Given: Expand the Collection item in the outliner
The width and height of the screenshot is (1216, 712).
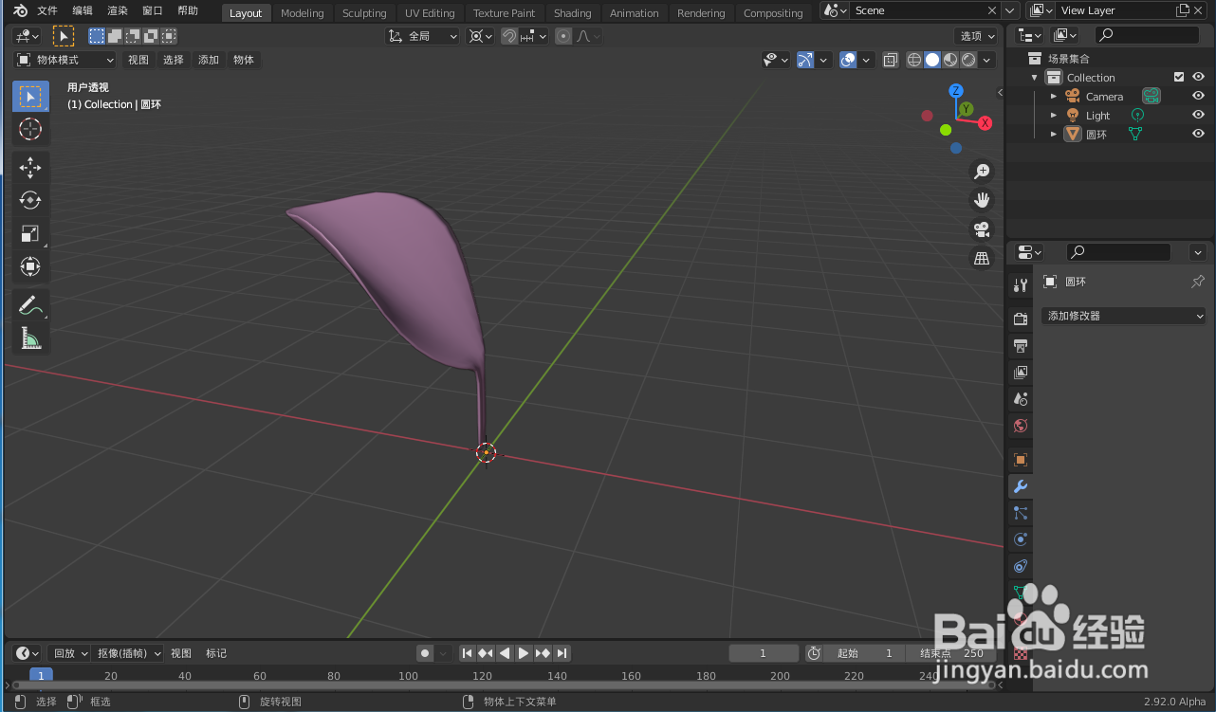Looking at the screenshot, I should click(1034, 77).
